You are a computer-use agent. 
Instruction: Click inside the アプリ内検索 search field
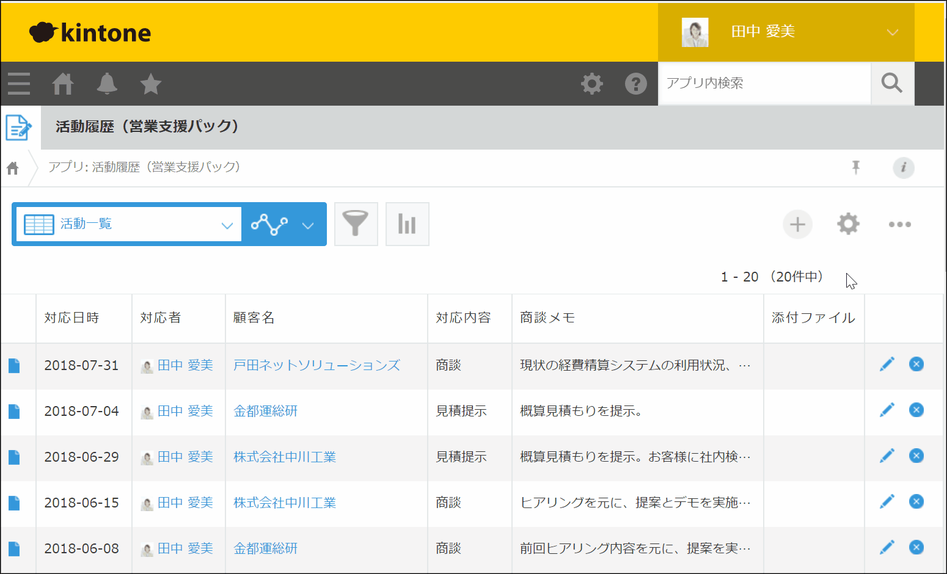point(764,84)
